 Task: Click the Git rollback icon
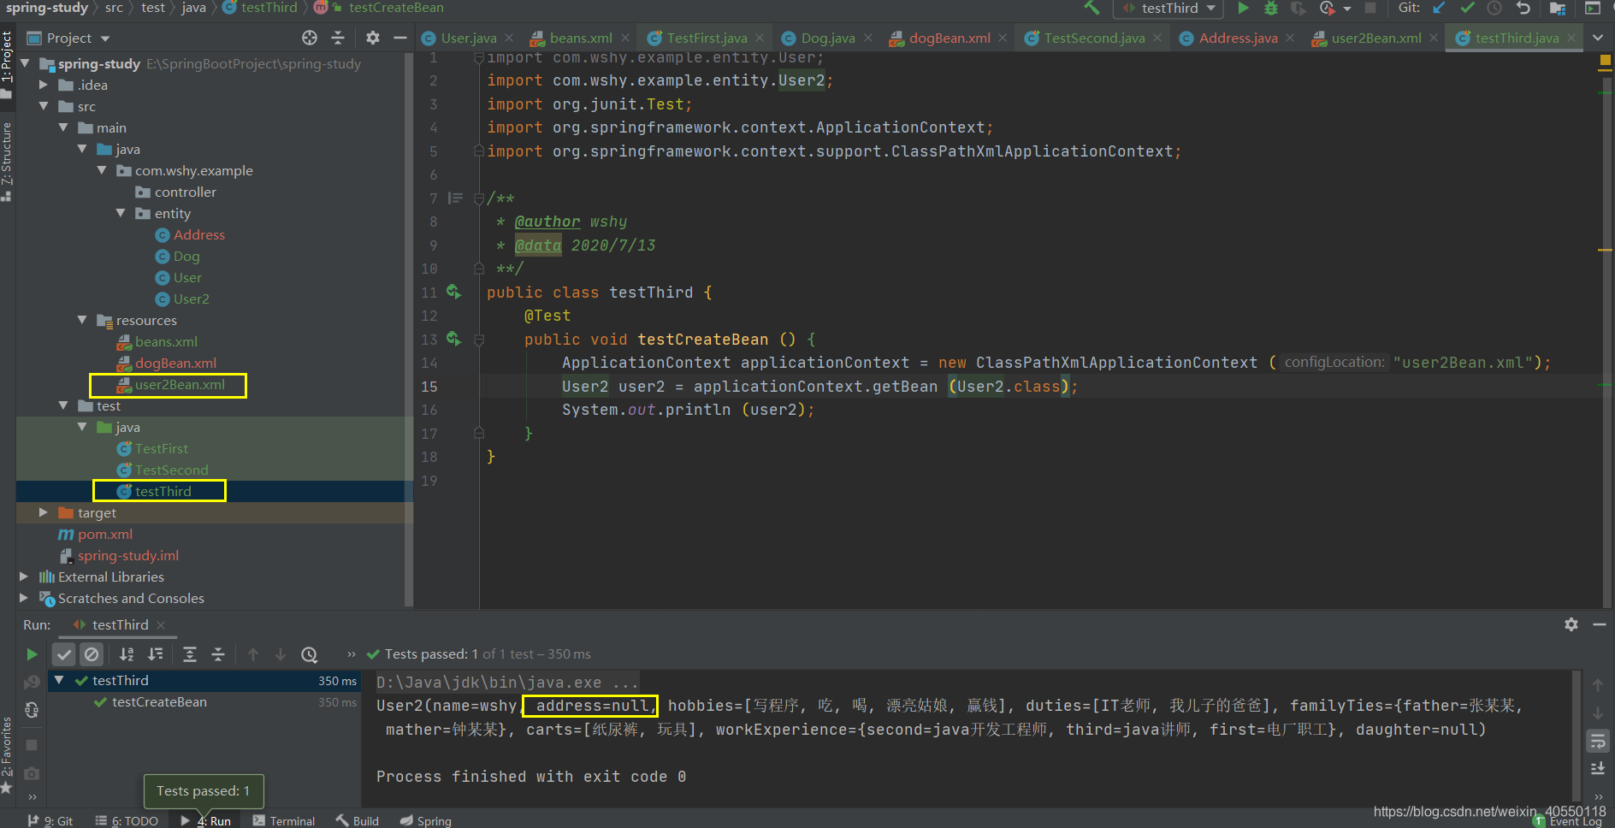pyautogui.click(x=1523, y=8)
